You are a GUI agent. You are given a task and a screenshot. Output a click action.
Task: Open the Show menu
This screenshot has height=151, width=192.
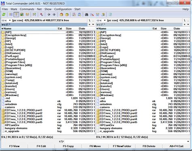tap(48, 9)
